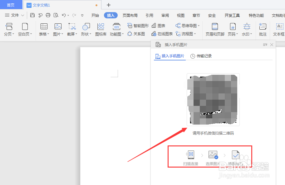Expand the 功能图 dropdown arrow
285x185 pixels.
point(123,34)
